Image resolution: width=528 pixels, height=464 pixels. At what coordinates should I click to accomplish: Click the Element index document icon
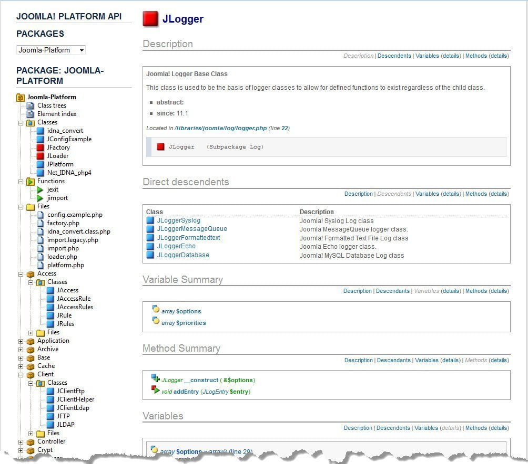(31, 114)
